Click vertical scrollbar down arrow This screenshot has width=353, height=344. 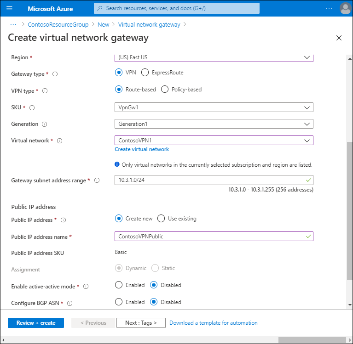tap(350, 305)
